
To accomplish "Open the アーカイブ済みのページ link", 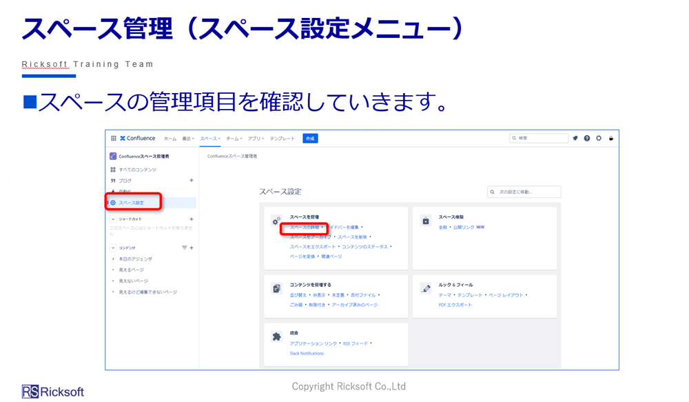I will [354, 305].
